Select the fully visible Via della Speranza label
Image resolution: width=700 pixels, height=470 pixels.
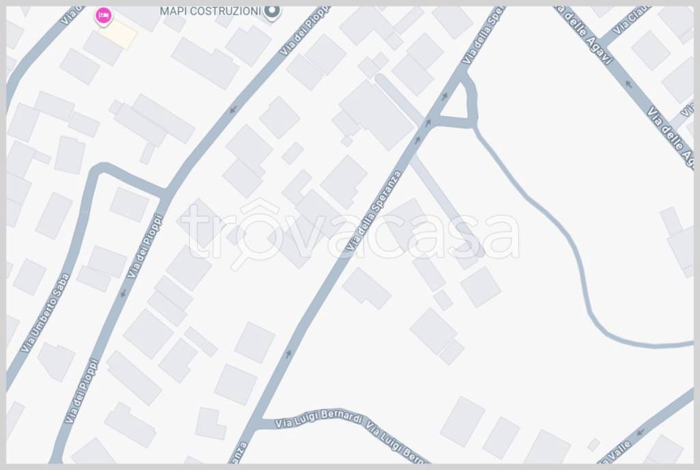(374, 210)
